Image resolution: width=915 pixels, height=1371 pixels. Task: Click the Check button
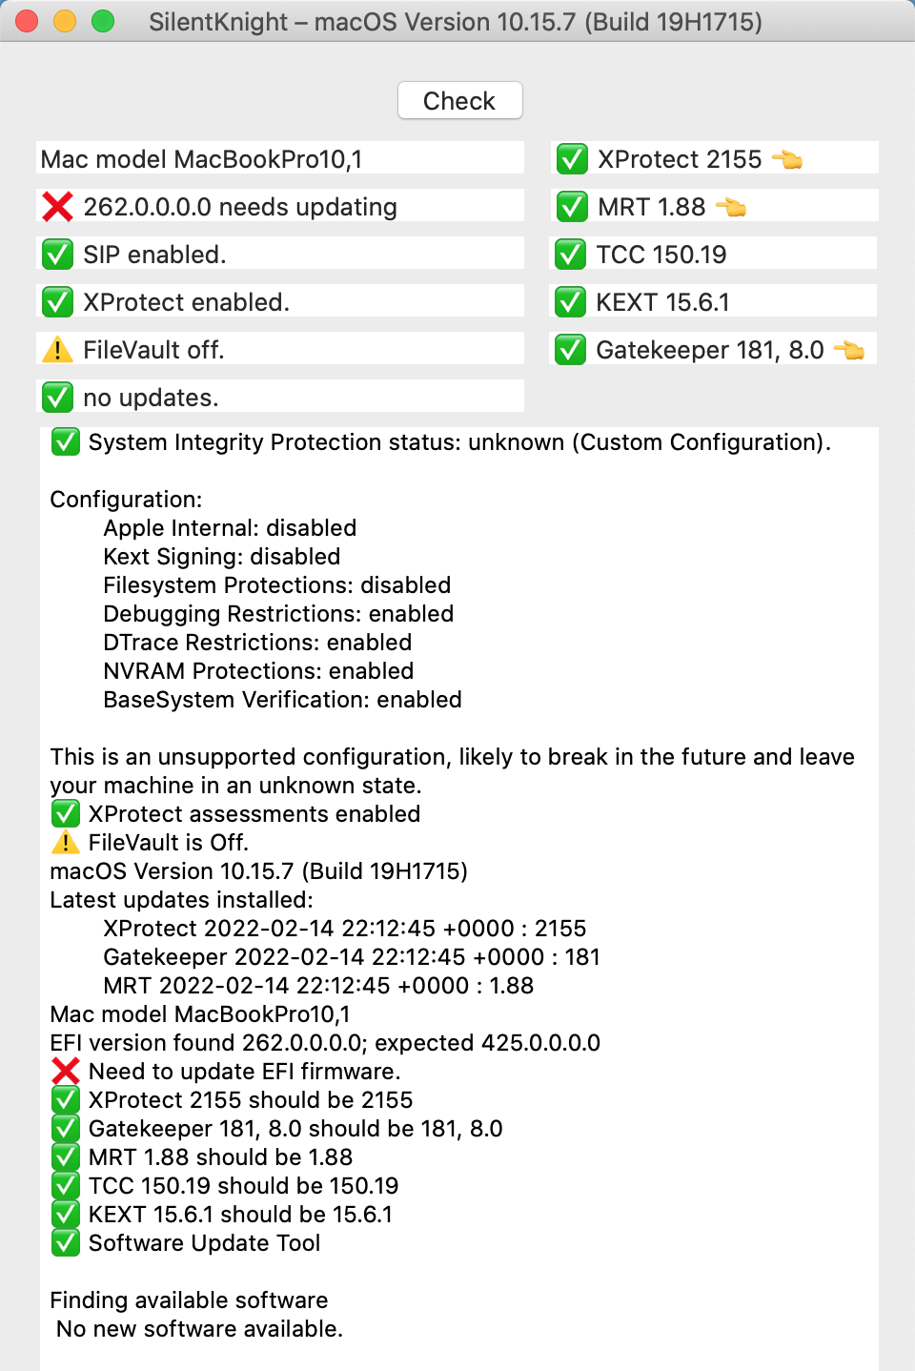click(x=459, y=101)
